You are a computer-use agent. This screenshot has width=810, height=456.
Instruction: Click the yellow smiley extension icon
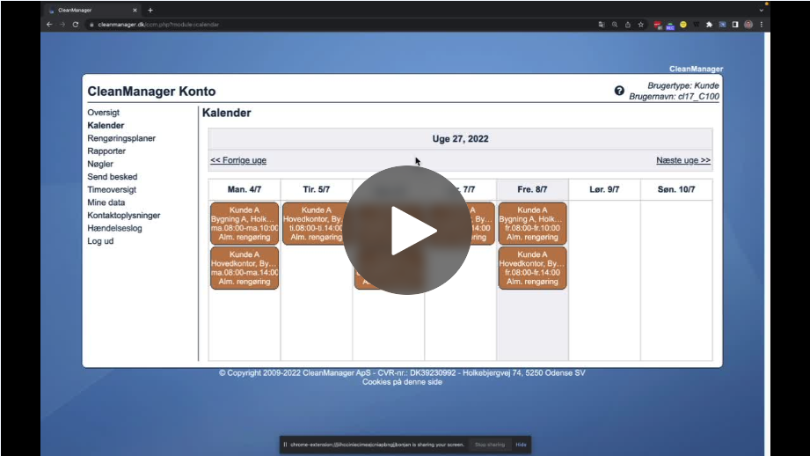(683, 25)
